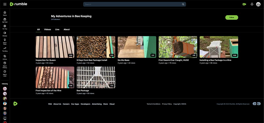
Task: Click the '24 Followers' count
Action: [55, 19]
